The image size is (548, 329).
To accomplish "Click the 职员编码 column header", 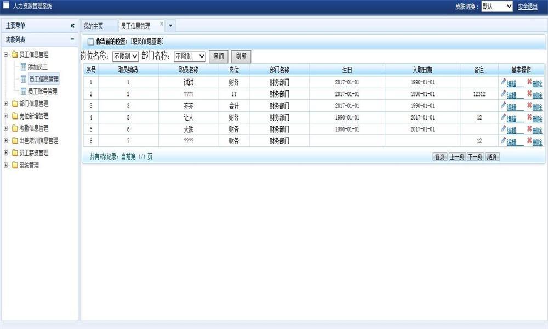I will 128,70.
